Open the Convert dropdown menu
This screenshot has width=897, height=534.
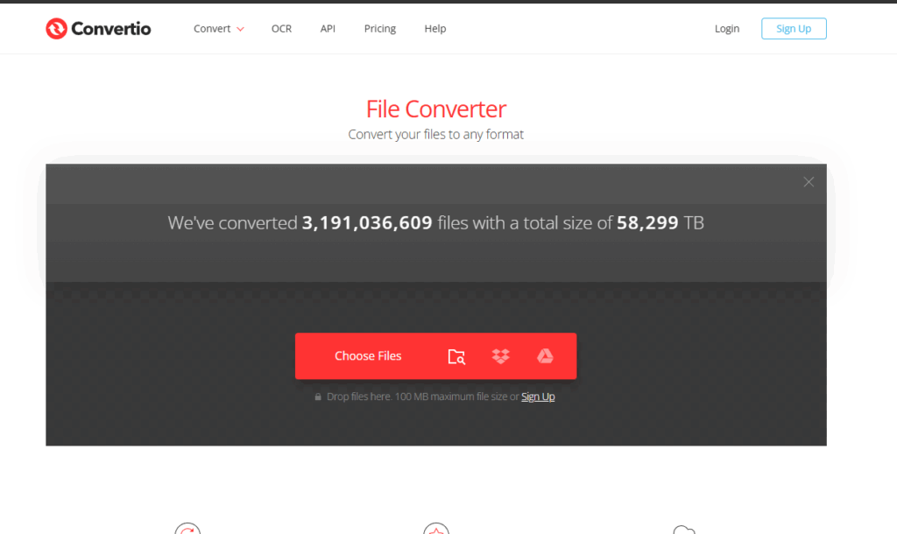pyautogui.click(x=218, y=29)
